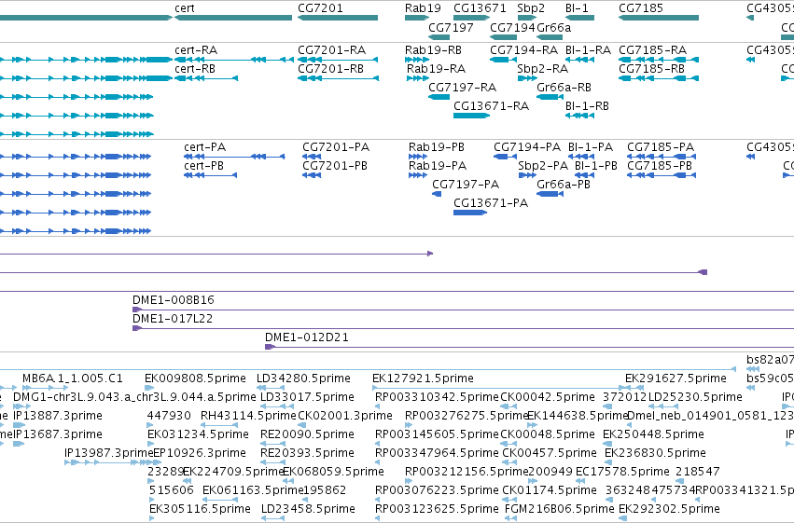Click the CG7185-PB protein label
The height and width of the screenshot is (523, 794).
[x=660, y=166]
